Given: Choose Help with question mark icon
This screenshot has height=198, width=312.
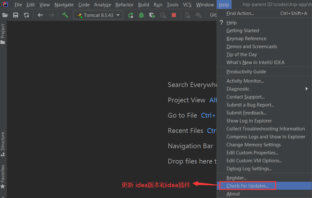Looking at the screenshot, I should [x=264, y=22].
